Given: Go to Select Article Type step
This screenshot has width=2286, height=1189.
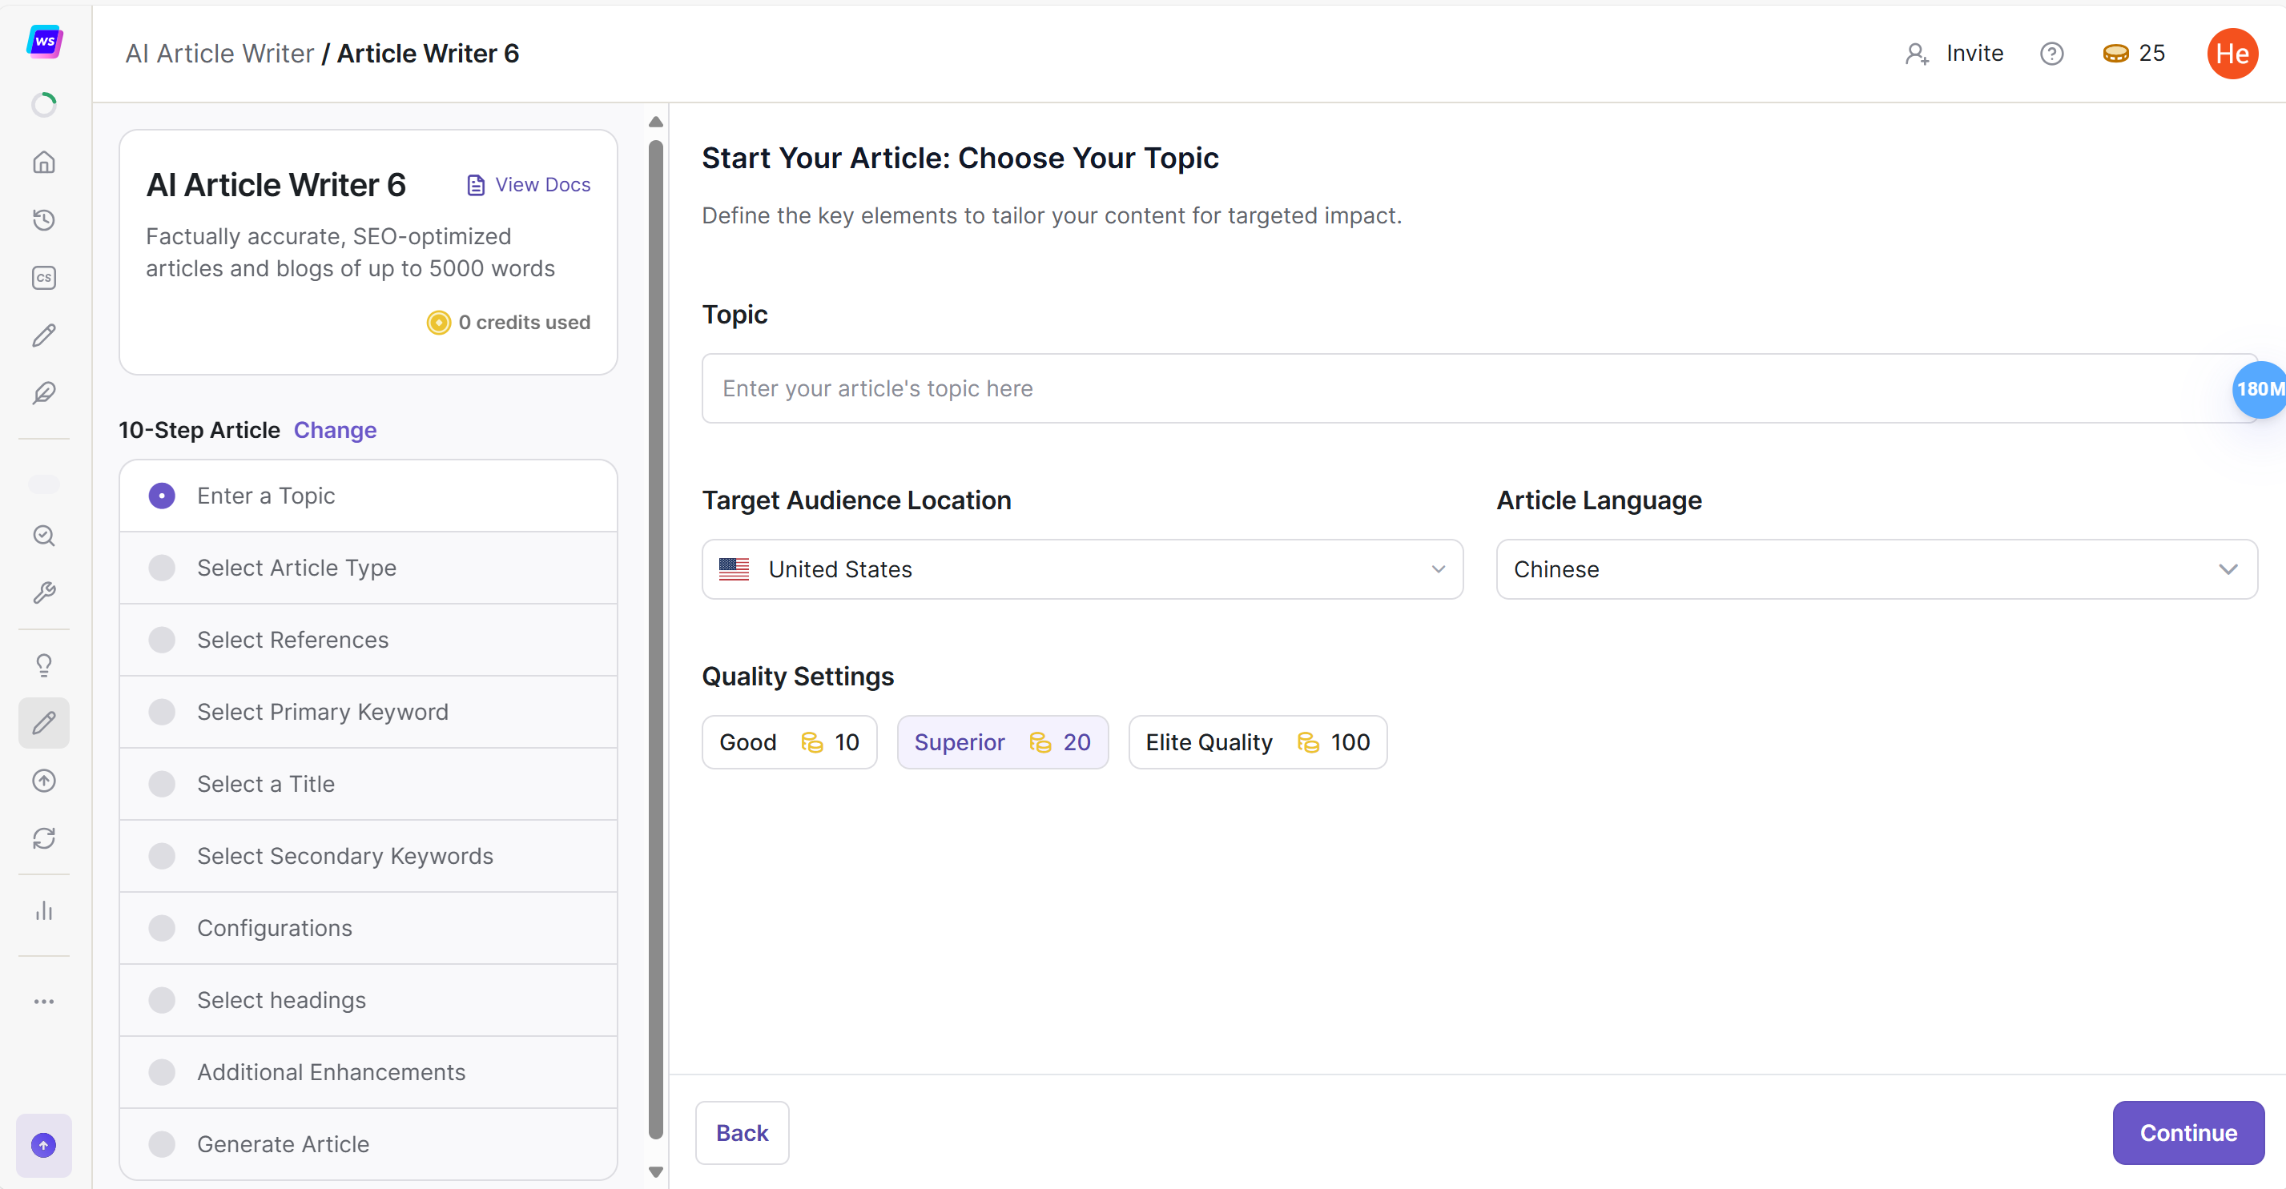Looking at the screenshot, I should point(296,568).
